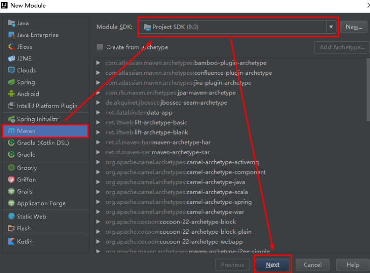Select the Grails icon

coord(11,192)
